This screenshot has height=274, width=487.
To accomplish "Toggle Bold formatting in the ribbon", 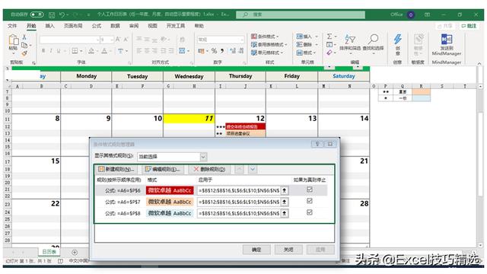I will pos(43,51).
